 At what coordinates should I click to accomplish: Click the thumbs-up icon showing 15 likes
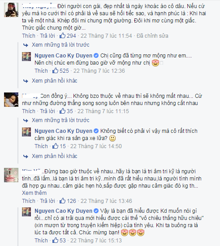pyautogui.click(x=55, y=146)
